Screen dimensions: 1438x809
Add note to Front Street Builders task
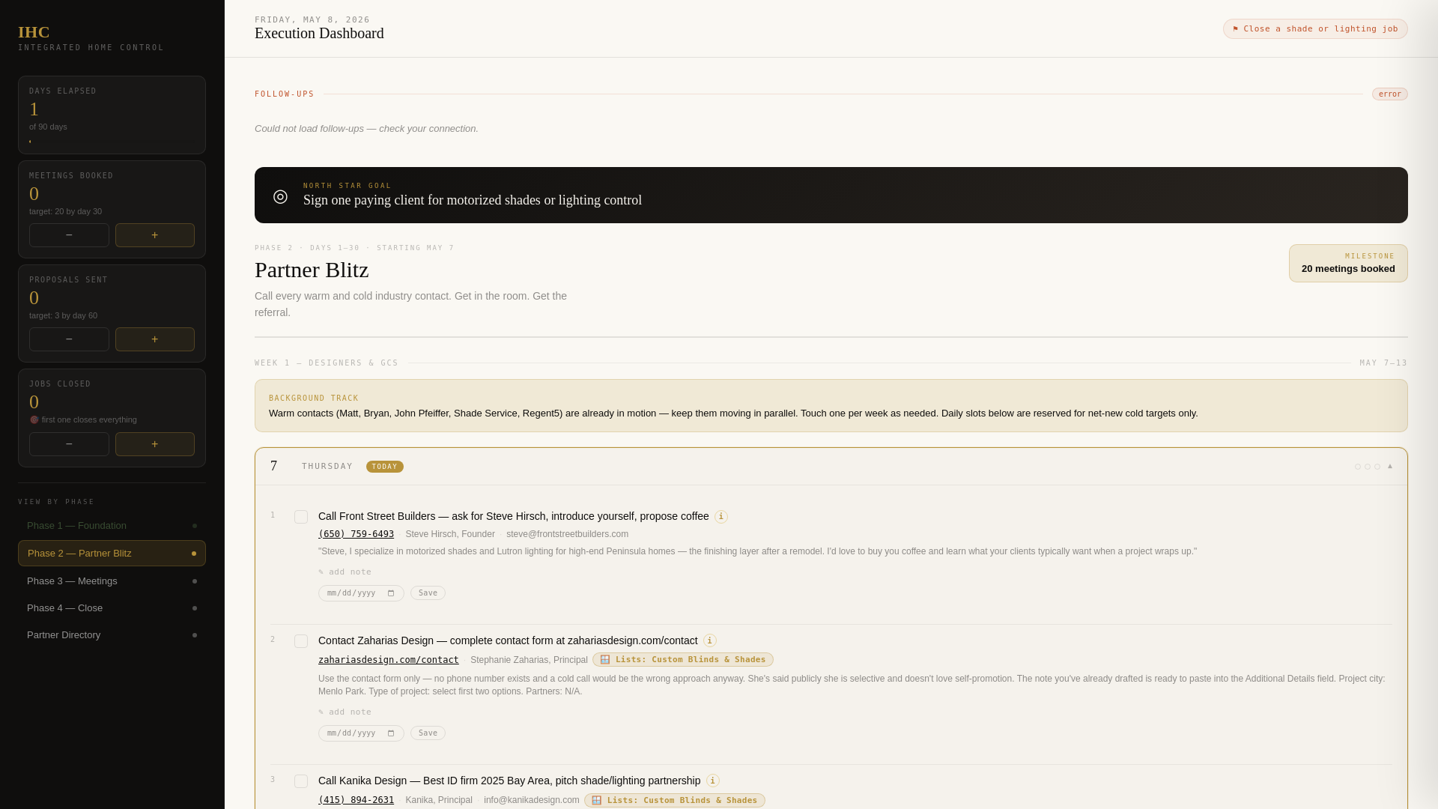(345, 572)
